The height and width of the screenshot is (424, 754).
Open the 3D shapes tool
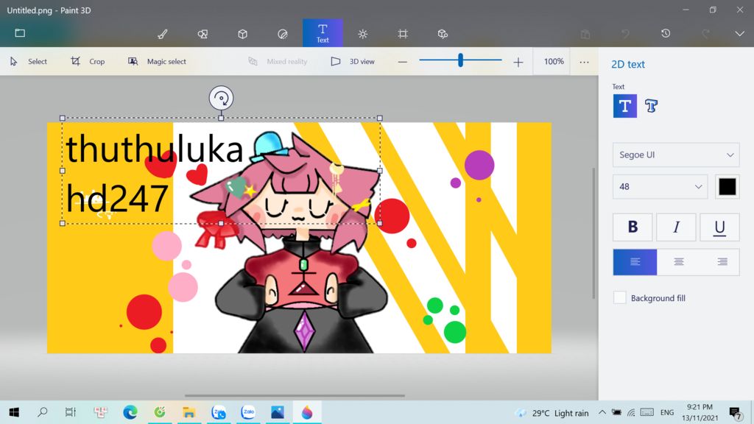pos(242,34)
